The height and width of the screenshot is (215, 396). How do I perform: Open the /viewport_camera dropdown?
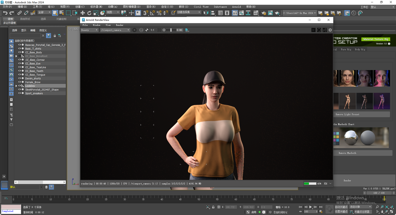[x=115, y=30]
